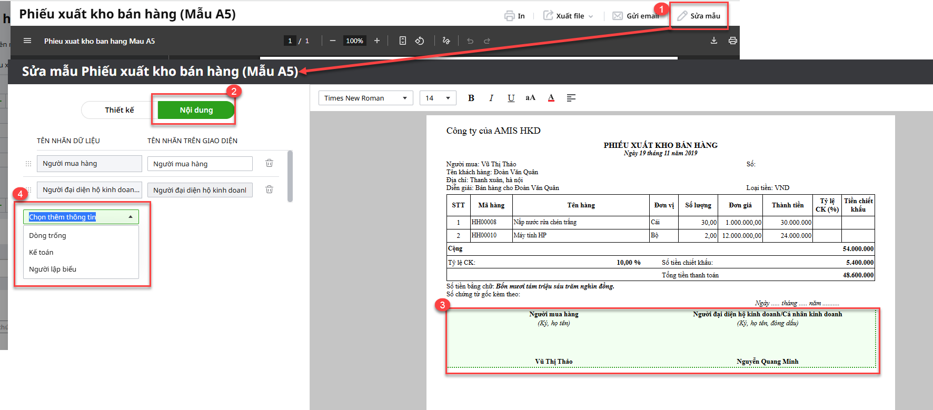Open the PDF viewer hamburger menu
This screenshot has height=410, width=933.
27,41
